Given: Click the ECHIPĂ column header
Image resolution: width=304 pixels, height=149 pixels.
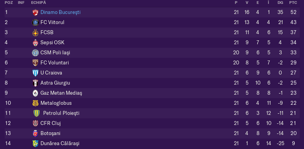Looking at the screenshot, I should point(38,3).
